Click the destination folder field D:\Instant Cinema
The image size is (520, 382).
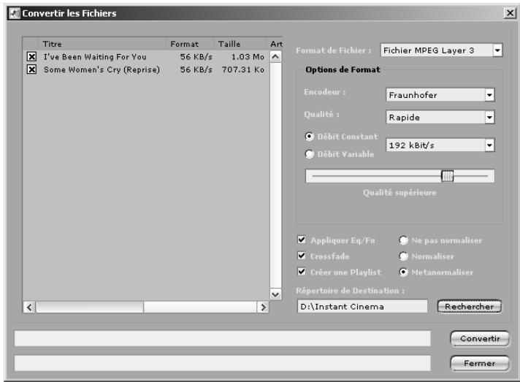click(x=362, y=306)
